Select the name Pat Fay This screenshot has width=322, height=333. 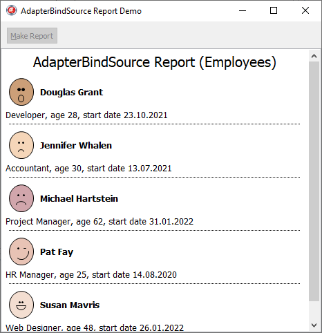(57, 252)
